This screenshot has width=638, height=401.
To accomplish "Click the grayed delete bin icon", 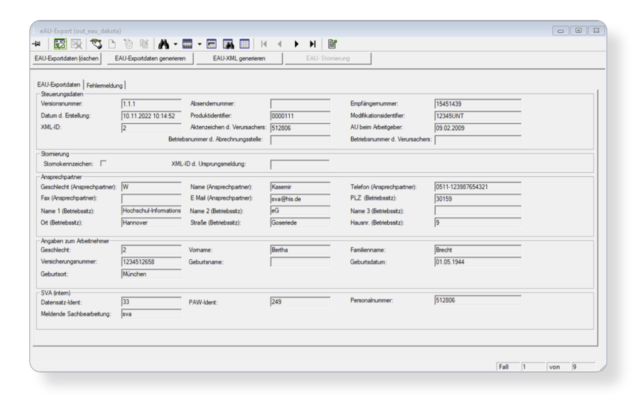I will click(x=128, y=44).
